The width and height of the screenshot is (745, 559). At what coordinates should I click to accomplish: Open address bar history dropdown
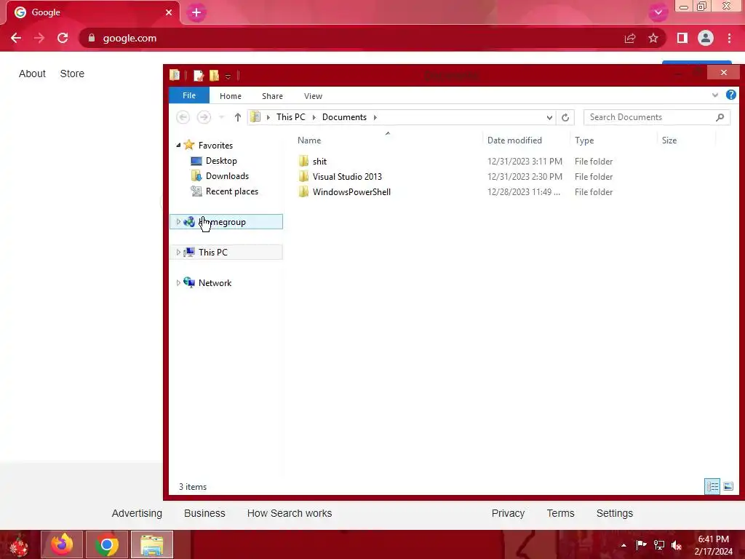click(549, 117)
